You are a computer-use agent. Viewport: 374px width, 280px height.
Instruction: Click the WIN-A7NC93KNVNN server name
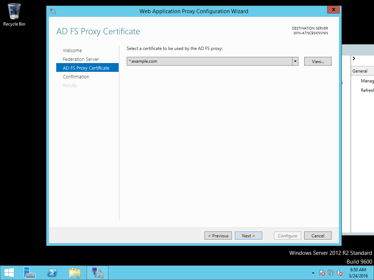point(310,33)
